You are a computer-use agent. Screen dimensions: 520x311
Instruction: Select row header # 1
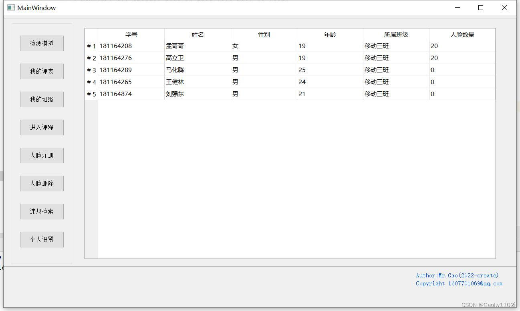click(92, 46)
